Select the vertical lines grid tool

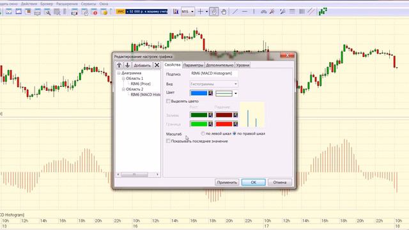coord(302,11)
